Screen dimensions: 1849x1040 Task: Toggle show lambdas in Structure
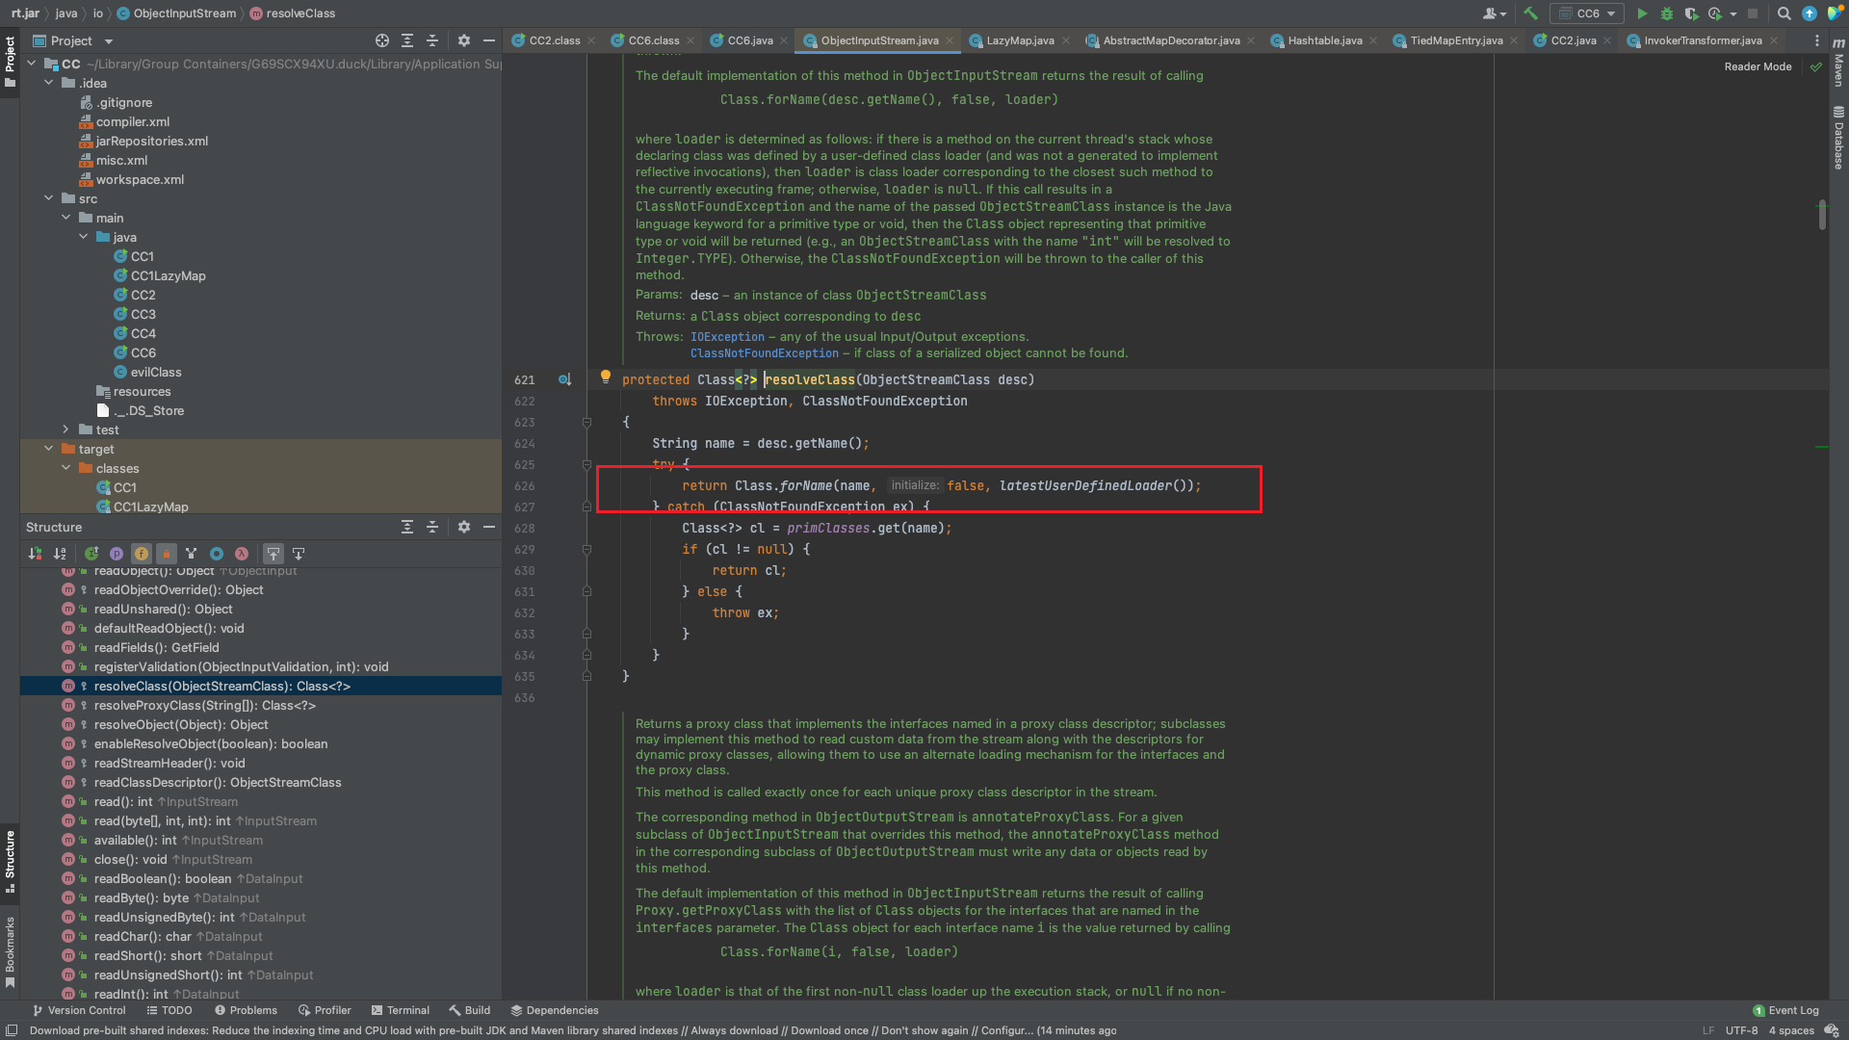point(242,554)
